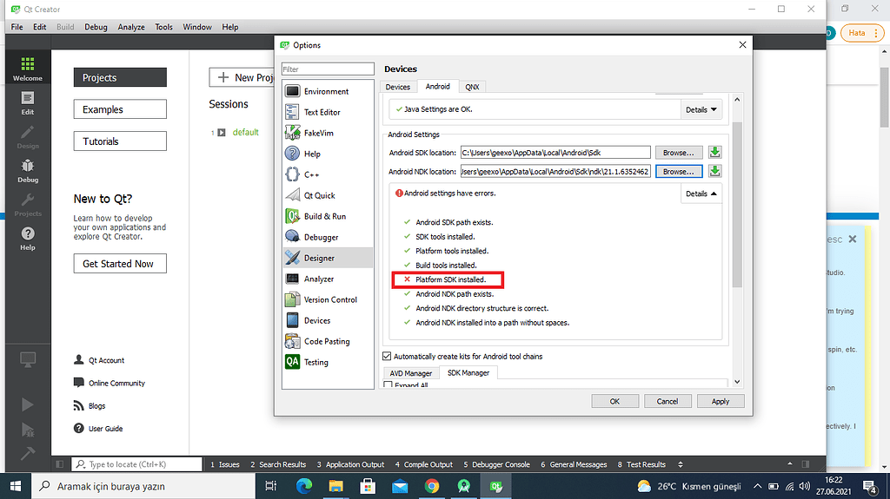Collapse Android settings Details
Screen dimensions: 890x499
click(701, 194)
